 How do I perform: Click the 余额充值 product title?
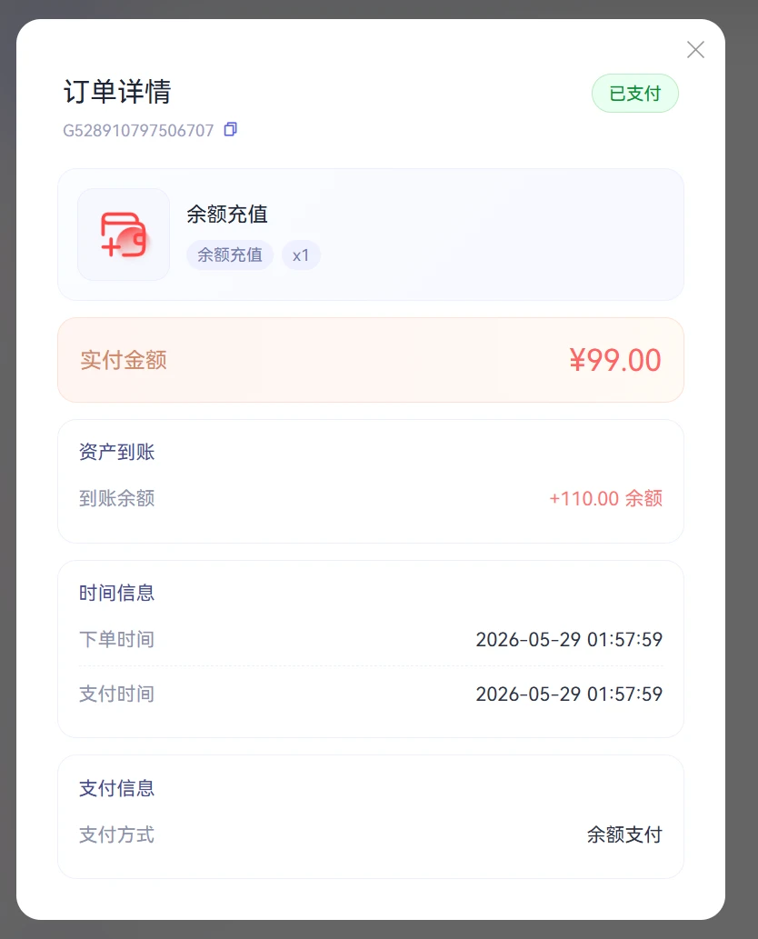227,214
